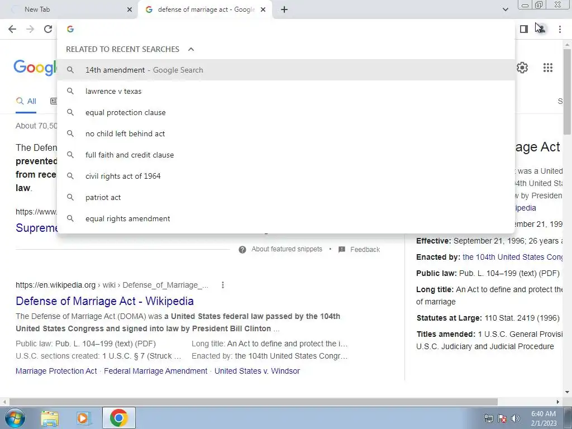Open the side panel icon
This screenshot has height=429, width=572.
coord(524,29)
